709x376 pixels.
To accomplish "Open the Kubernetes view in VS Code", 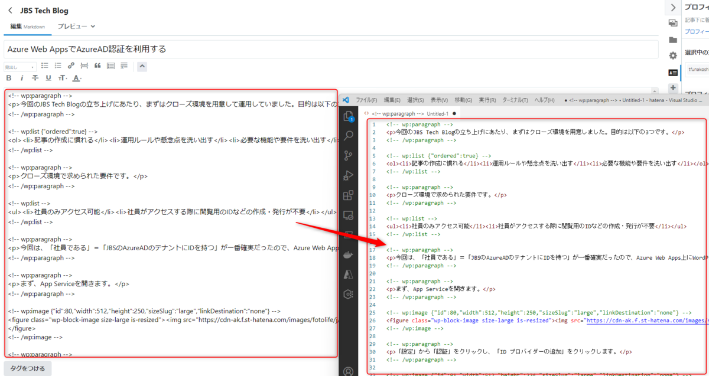I will point(349,293).
